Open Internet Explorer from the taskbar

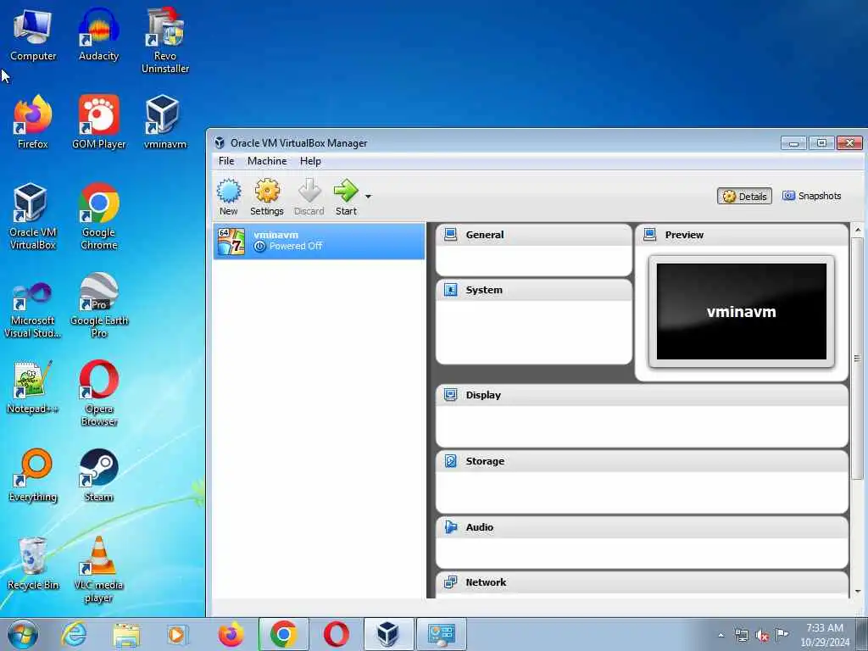pyautogui.click(x=74, y=634)
